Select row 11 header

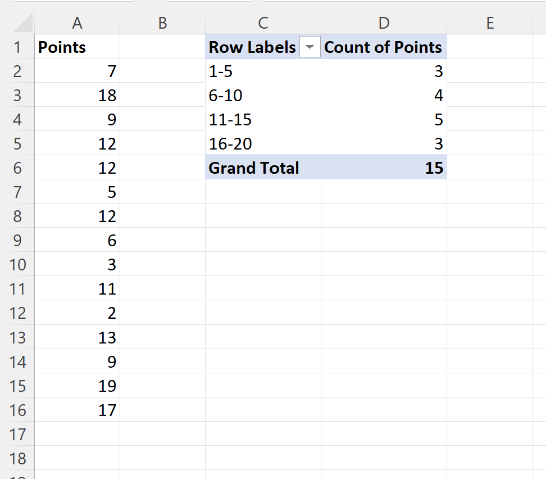pos(17,288)
